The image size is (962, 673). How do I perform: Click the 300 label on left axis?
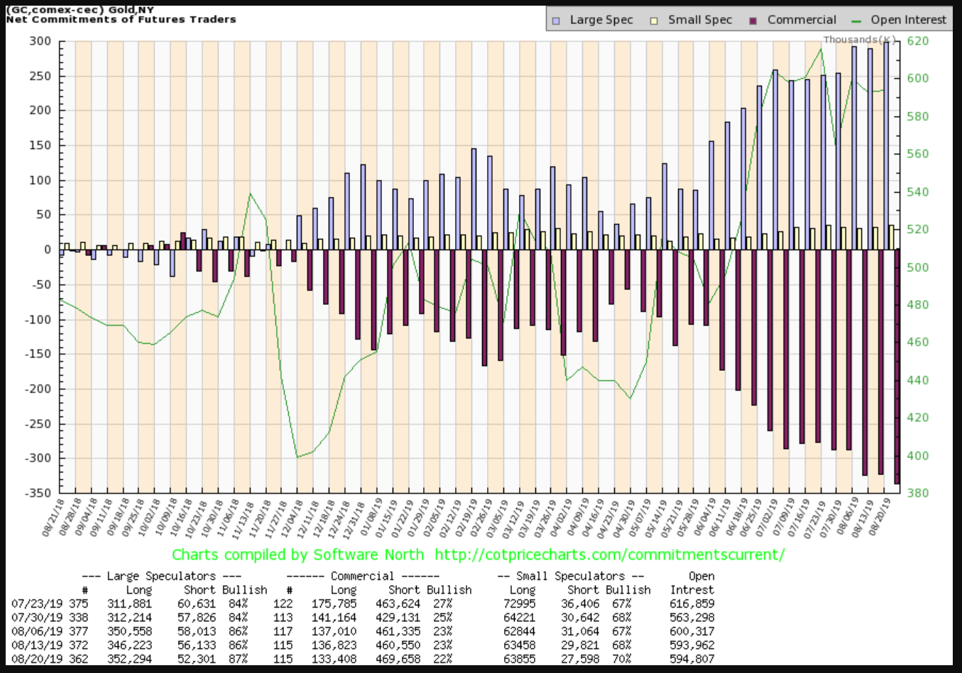[x=40, y=41]
